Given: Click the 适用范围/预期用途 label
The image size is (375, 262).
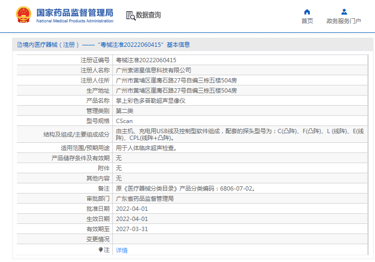Looking at the screenshot, I should 85,148.
